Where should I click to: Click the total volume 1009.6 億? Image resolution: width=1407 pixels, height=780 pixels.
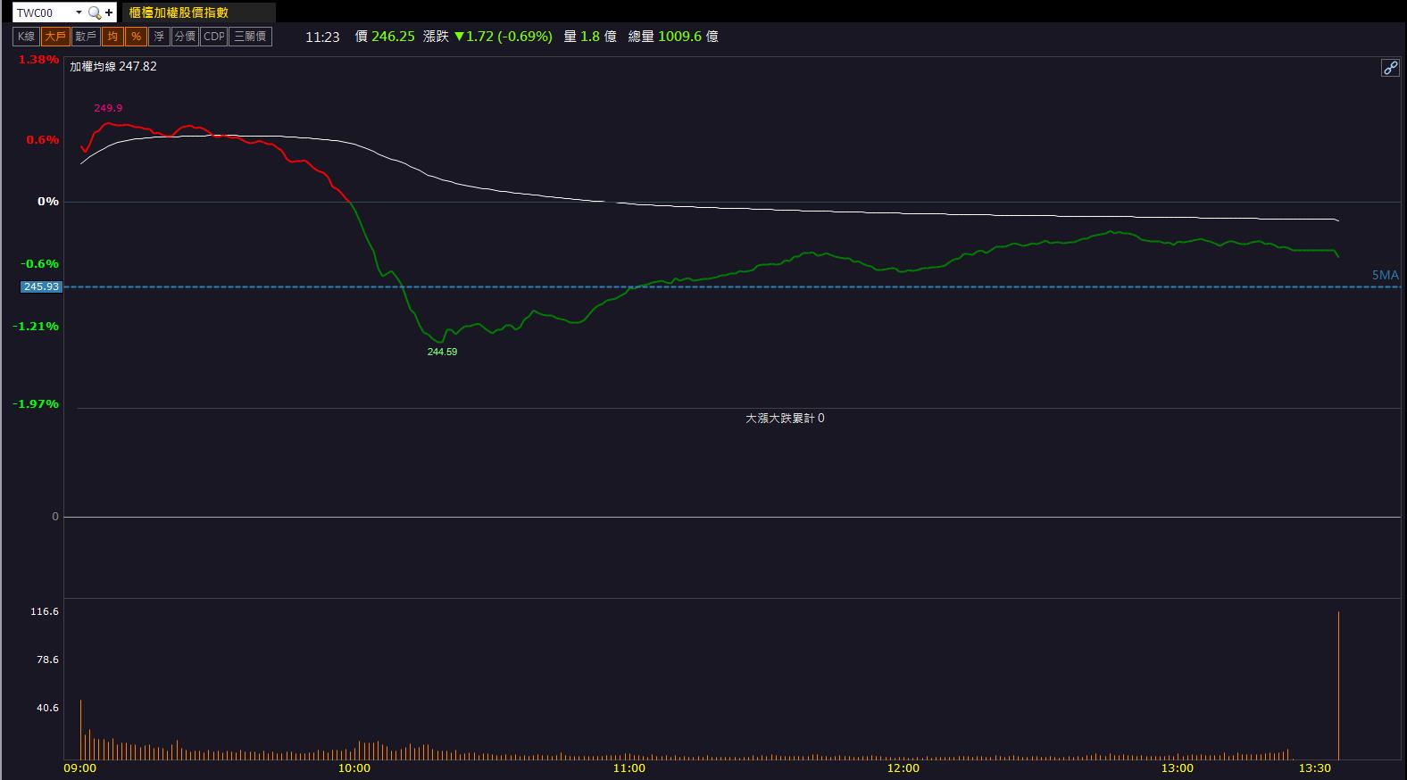[688, 37]
